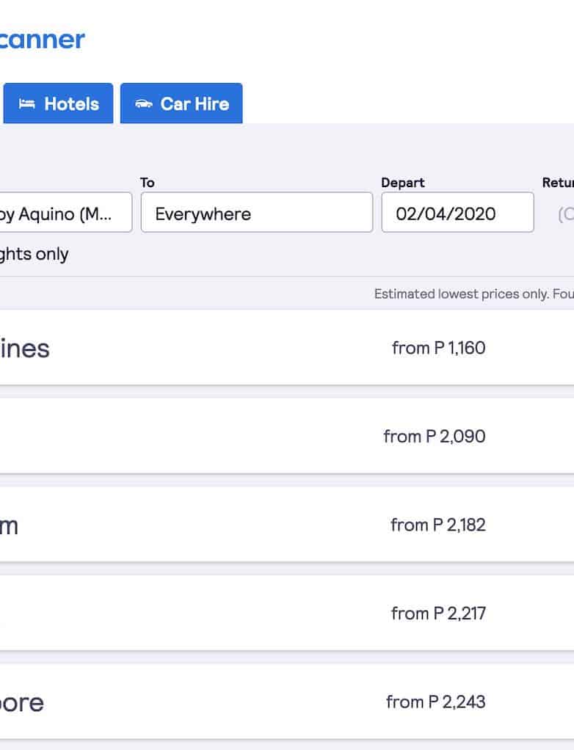
Task: Open the Hotels tab label
Action: [71, 103]
